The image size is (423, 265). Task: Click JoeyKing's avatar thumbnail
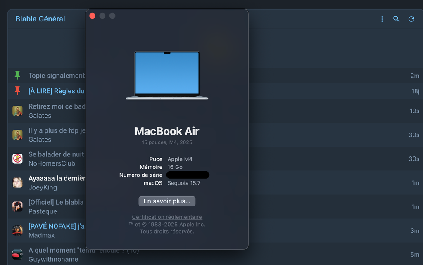click(x=17, y=182)
